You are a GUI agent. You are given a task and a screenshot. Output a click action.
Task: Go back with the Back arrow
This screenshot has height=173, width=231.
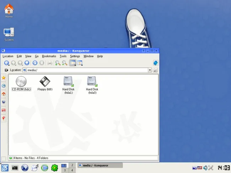point(6,63)
